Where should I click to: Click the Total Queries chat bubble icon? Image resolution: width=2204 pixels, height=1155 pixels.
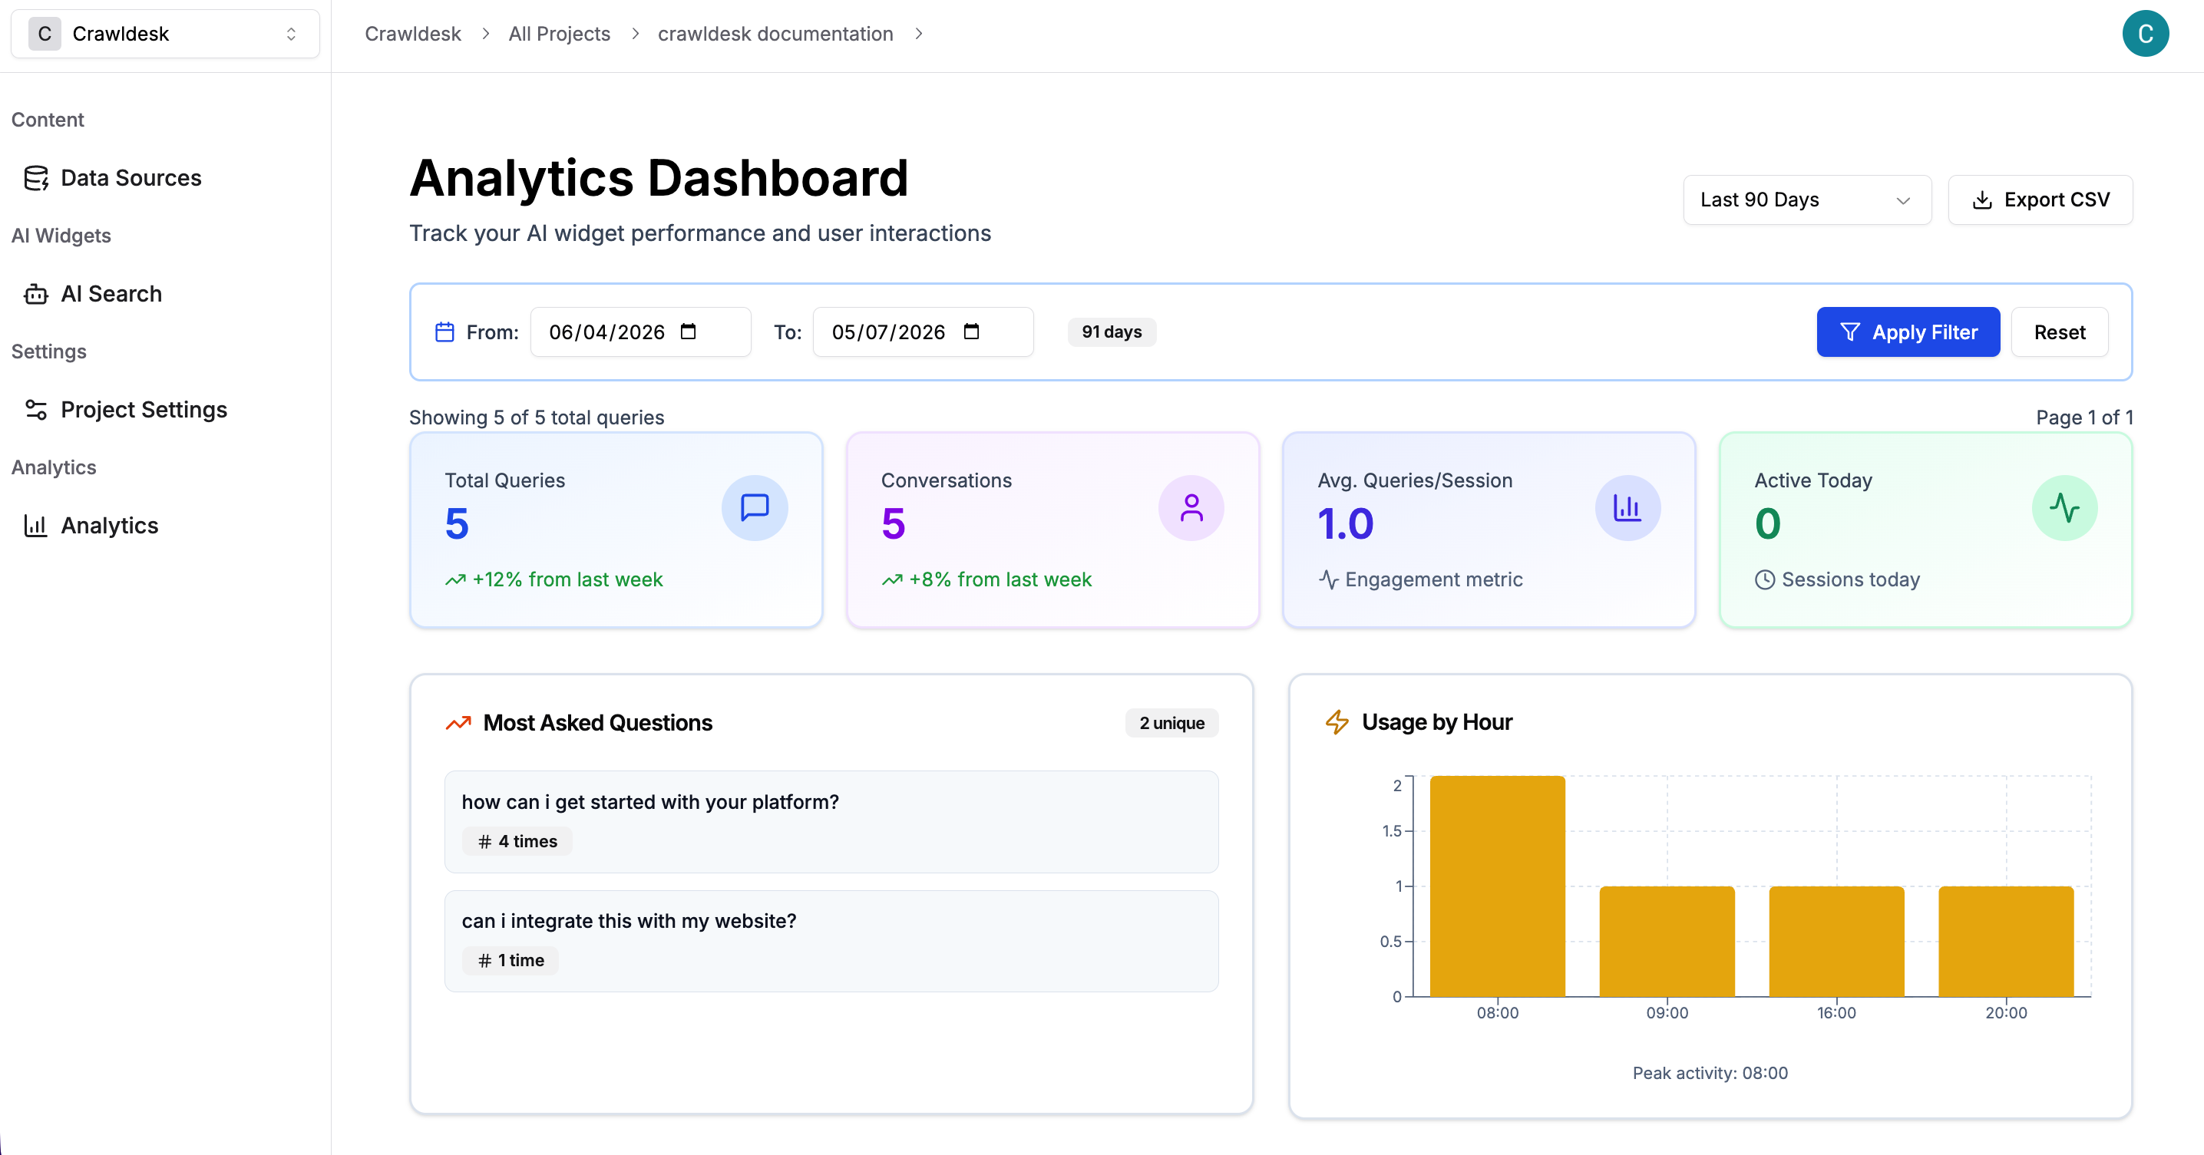(755, 507)
